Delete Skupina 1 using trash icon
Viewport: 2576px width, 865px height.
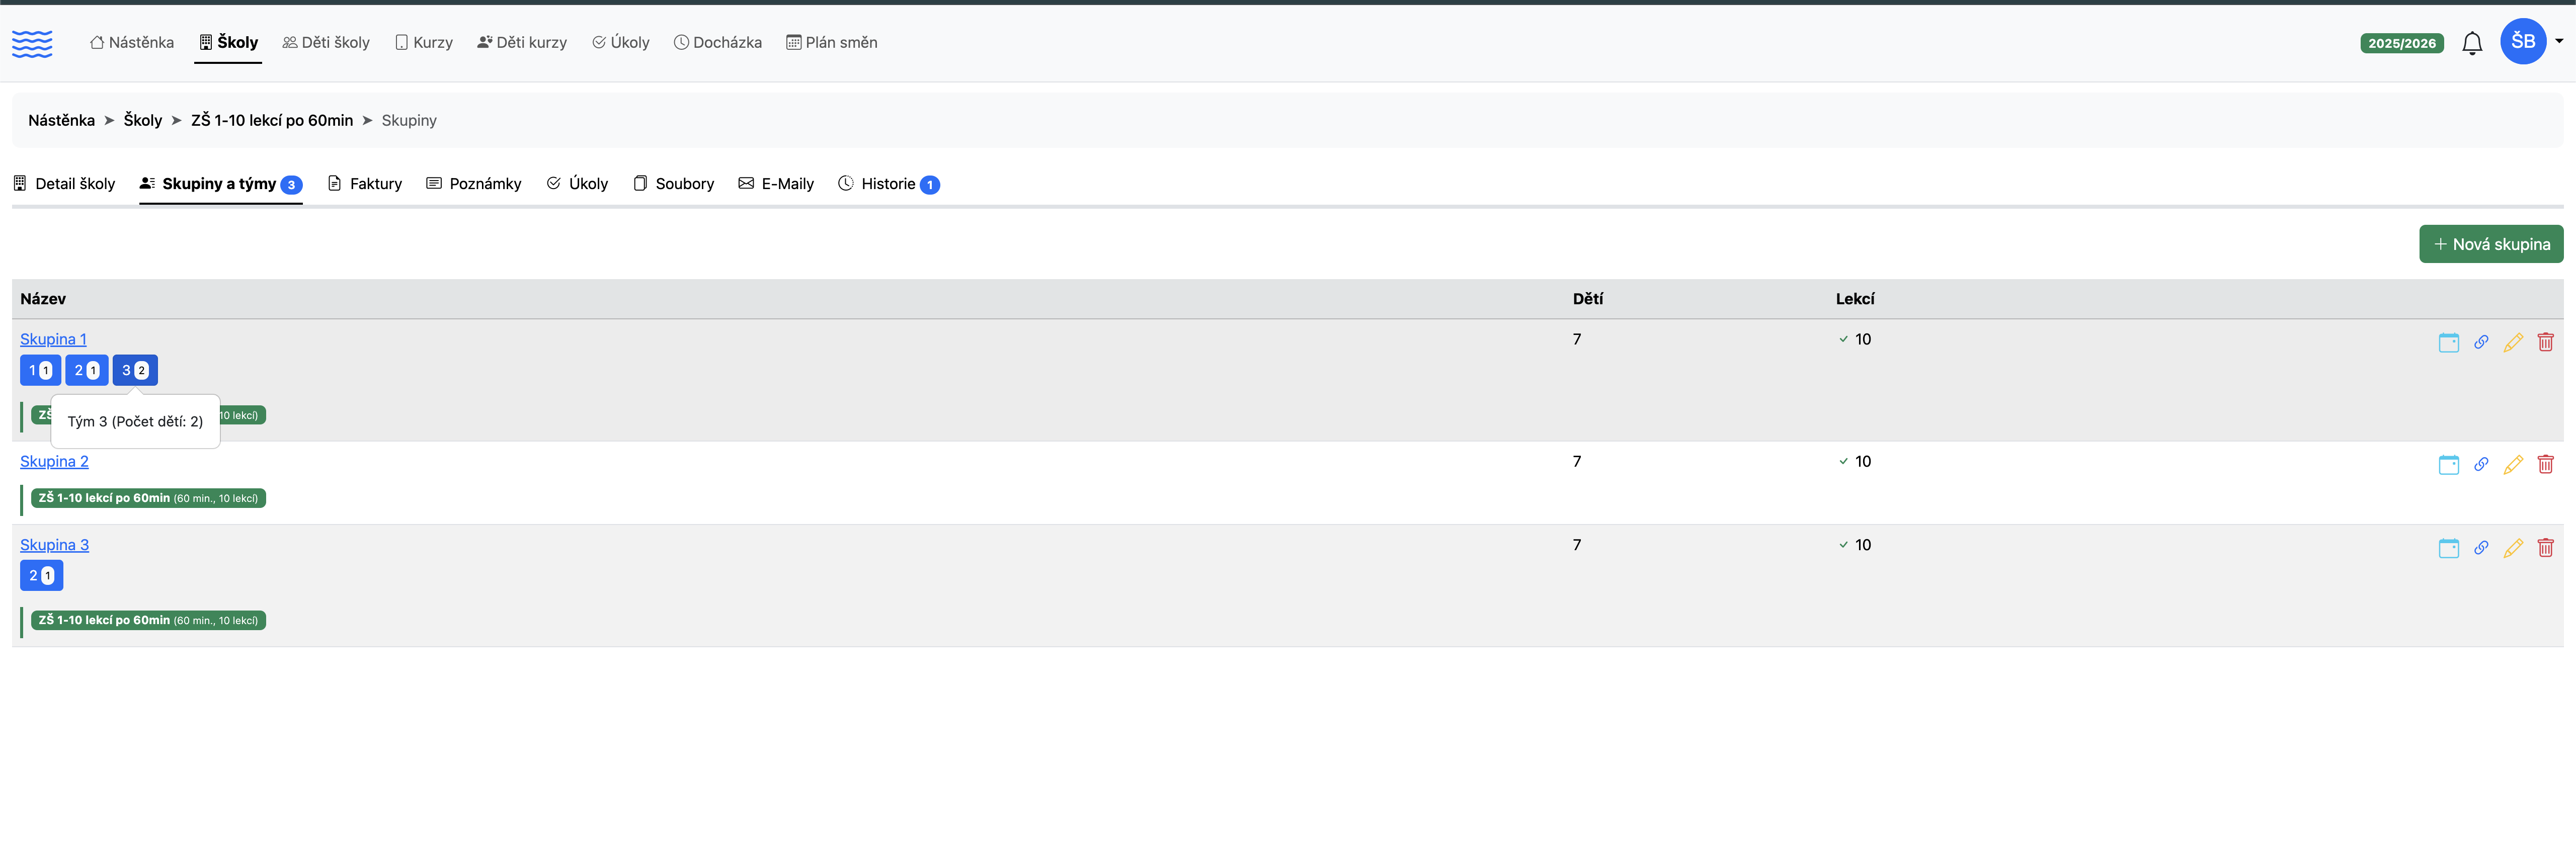2545,342
